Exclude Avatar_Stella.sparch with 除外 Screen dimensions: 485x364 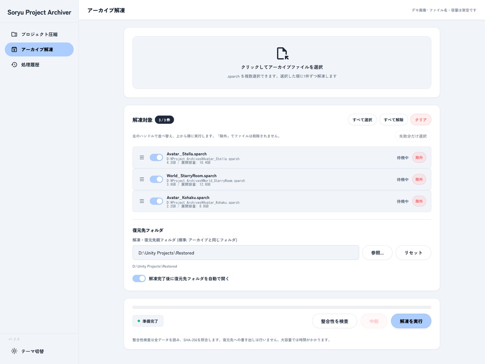(419, 157)
